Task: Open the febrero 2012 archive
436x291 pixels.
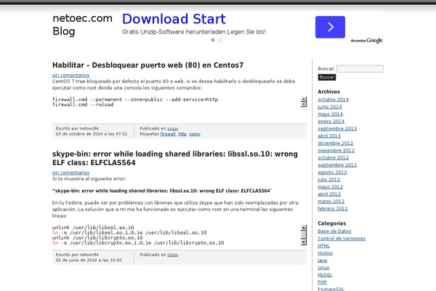Action: click(333, 208)
